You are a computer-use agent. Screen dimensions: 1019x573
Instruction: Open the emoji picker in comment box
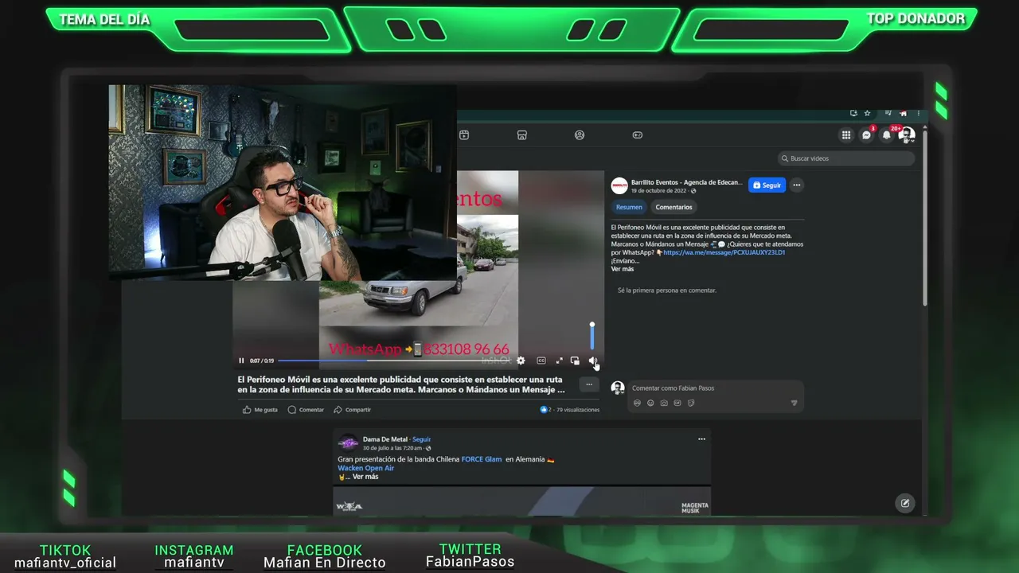(650, 403)
